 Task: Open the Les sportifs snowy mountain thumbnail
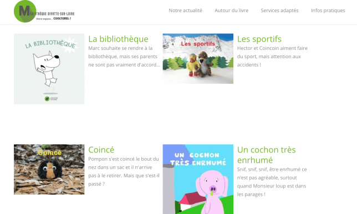[x=198, y=59]
